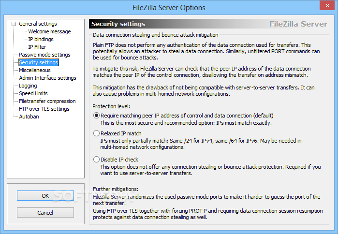The image size is (338, 234).
Task: Confirm changes with the OK button
Action: [45, 196]
